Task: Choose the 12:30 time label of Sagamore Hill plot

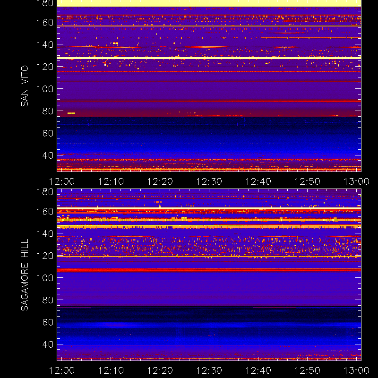Action: (209, 370)
